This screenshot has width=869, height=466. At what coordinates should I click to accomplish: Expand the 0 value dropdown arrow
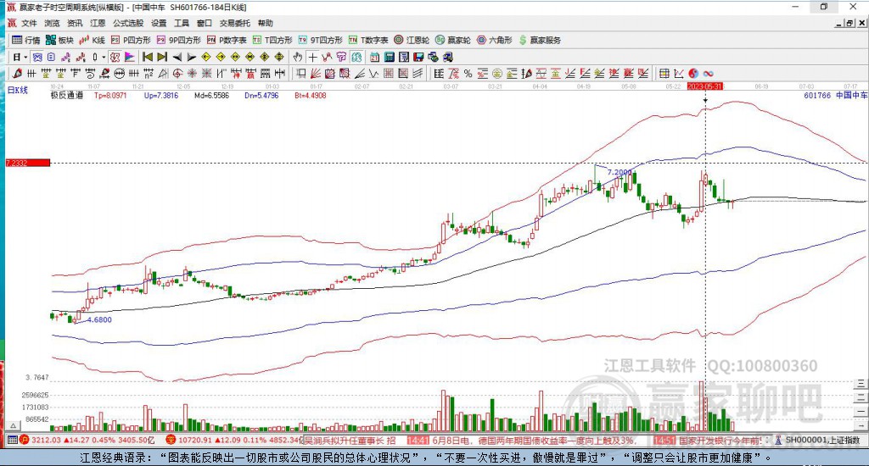(x=104, y=57)
